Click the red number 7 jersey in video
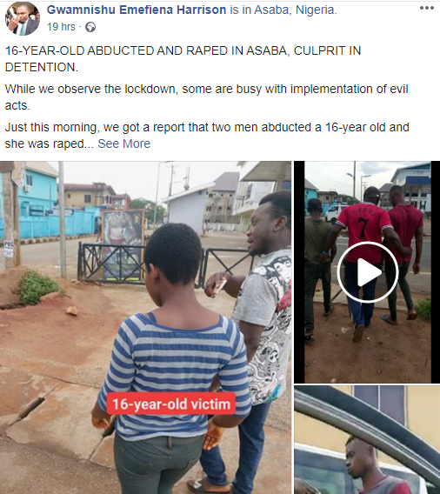Viewport: 440px width, 494px height. tap(363, 230)
